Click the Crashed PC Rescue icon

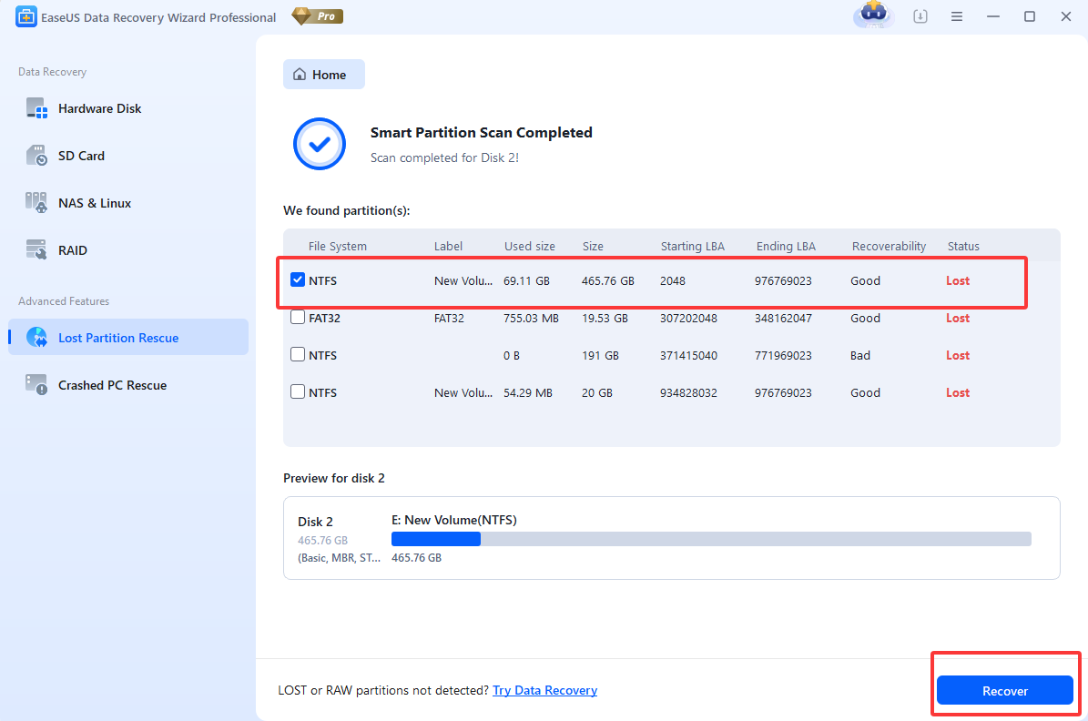36,385
